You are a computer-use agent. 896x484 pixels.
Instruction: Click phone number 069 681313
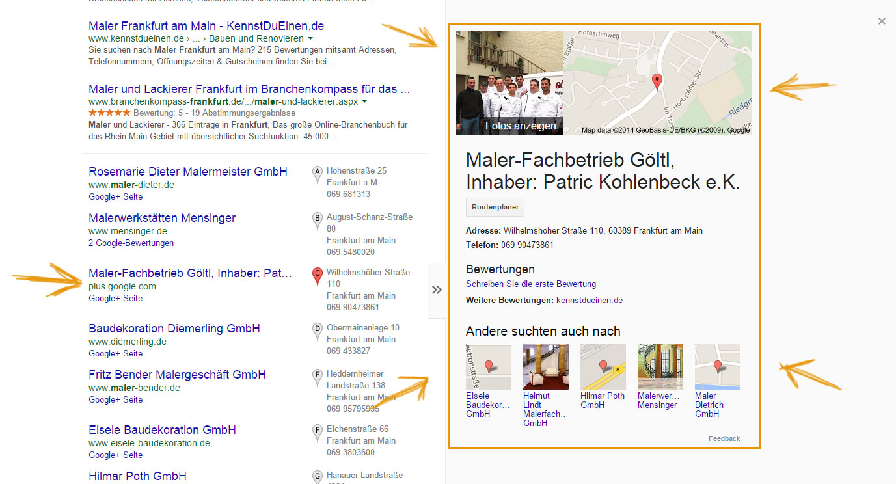point(349,194)
